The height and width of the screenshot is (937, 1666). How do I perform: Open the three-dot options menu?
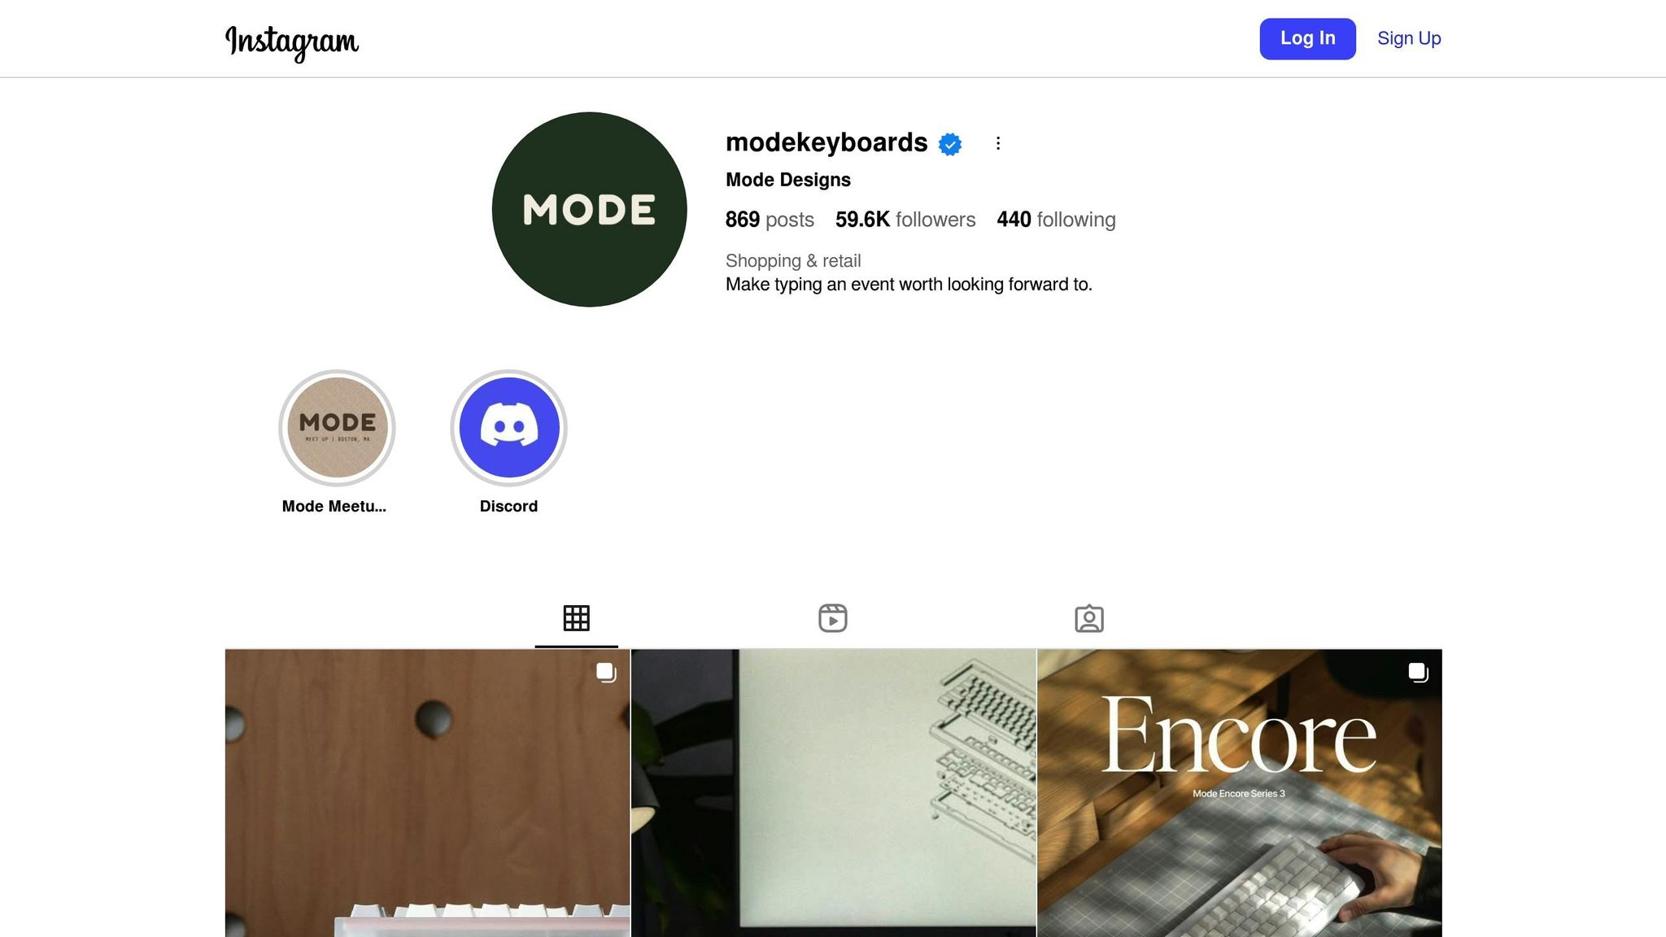point(998,143)
